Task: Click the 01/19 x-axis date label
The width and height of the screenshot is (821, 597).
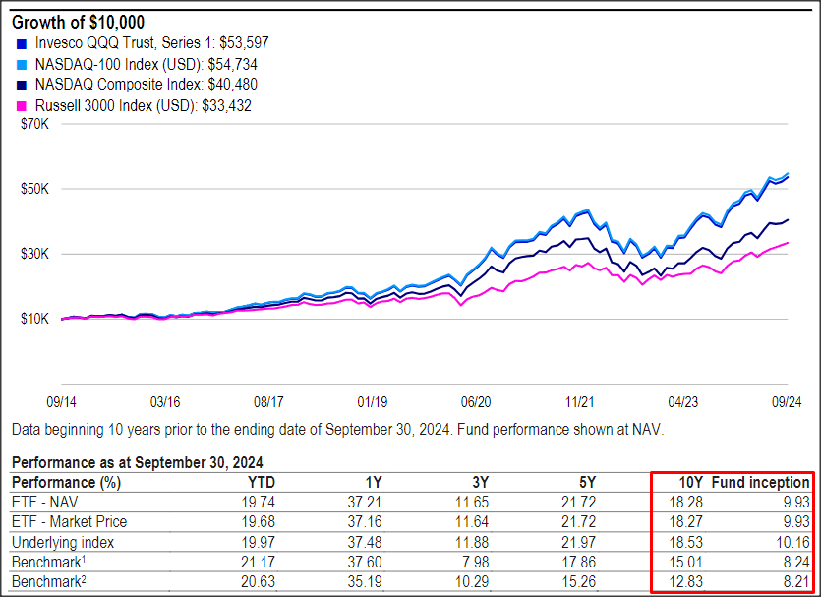Action: point(373,402)
